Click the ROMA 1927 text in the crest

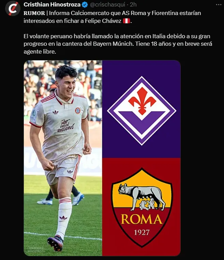click(x=141, y=224)
